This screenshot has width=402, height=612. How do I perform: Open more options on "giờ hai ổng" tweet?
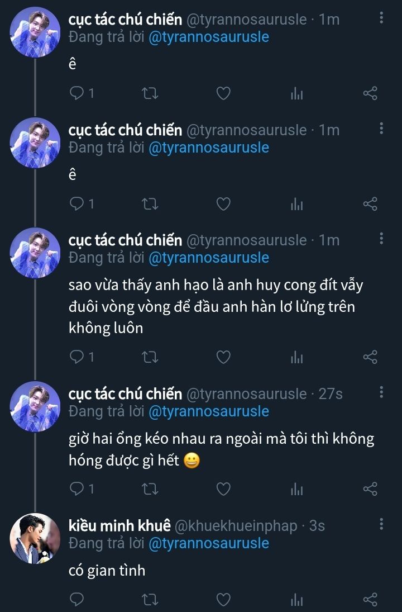[x=381, y=392]
